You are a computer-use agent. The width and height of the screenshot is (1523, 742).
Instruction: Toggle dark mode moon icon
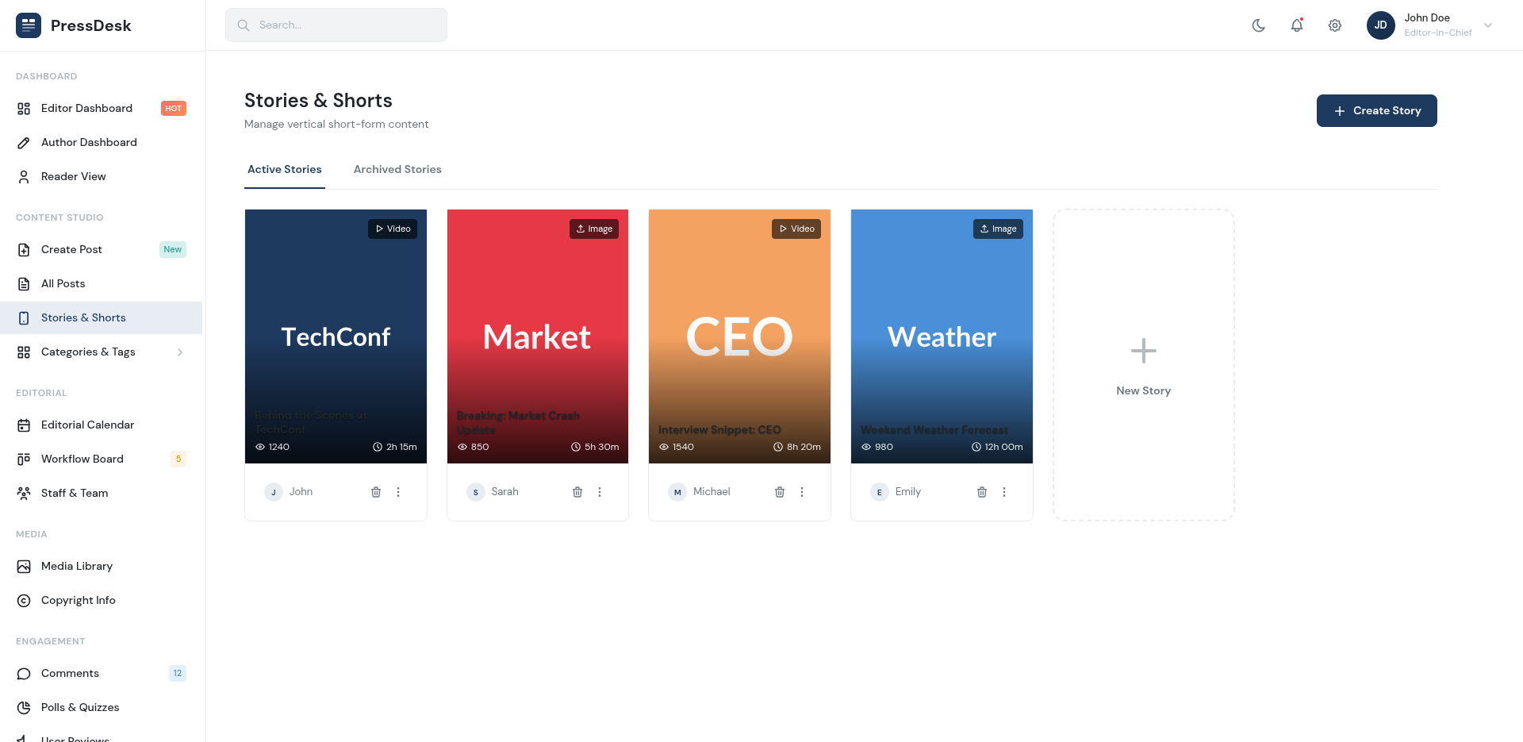[1259, 25]
